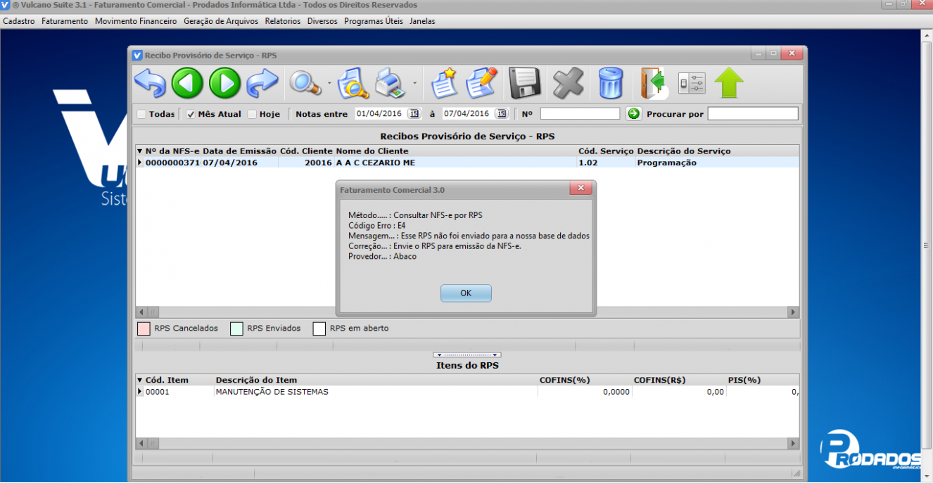Image resolution: width=933 pixels, height=484 pixels.
Task: Expand the printer options dropdown arrow
Action: tap(414, 84)
